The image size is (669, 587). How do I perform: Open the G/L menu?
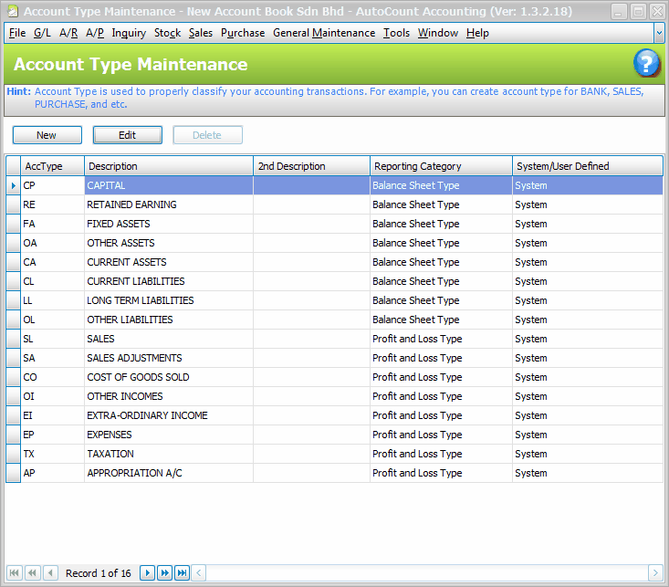[43, 33]
